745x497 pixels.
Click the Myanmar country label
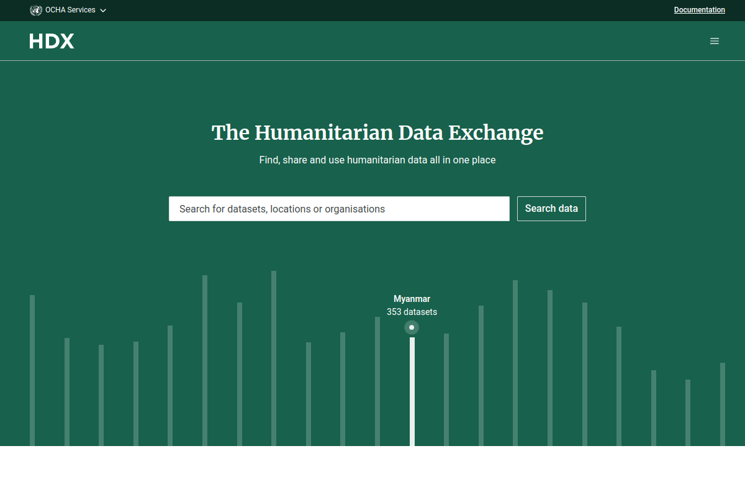coord(412,299)
